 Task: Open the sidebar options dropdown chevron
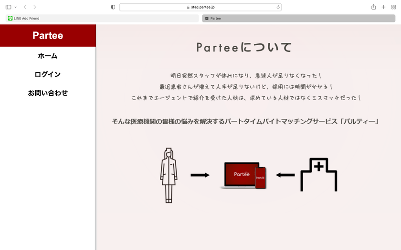tap(16, 7)
